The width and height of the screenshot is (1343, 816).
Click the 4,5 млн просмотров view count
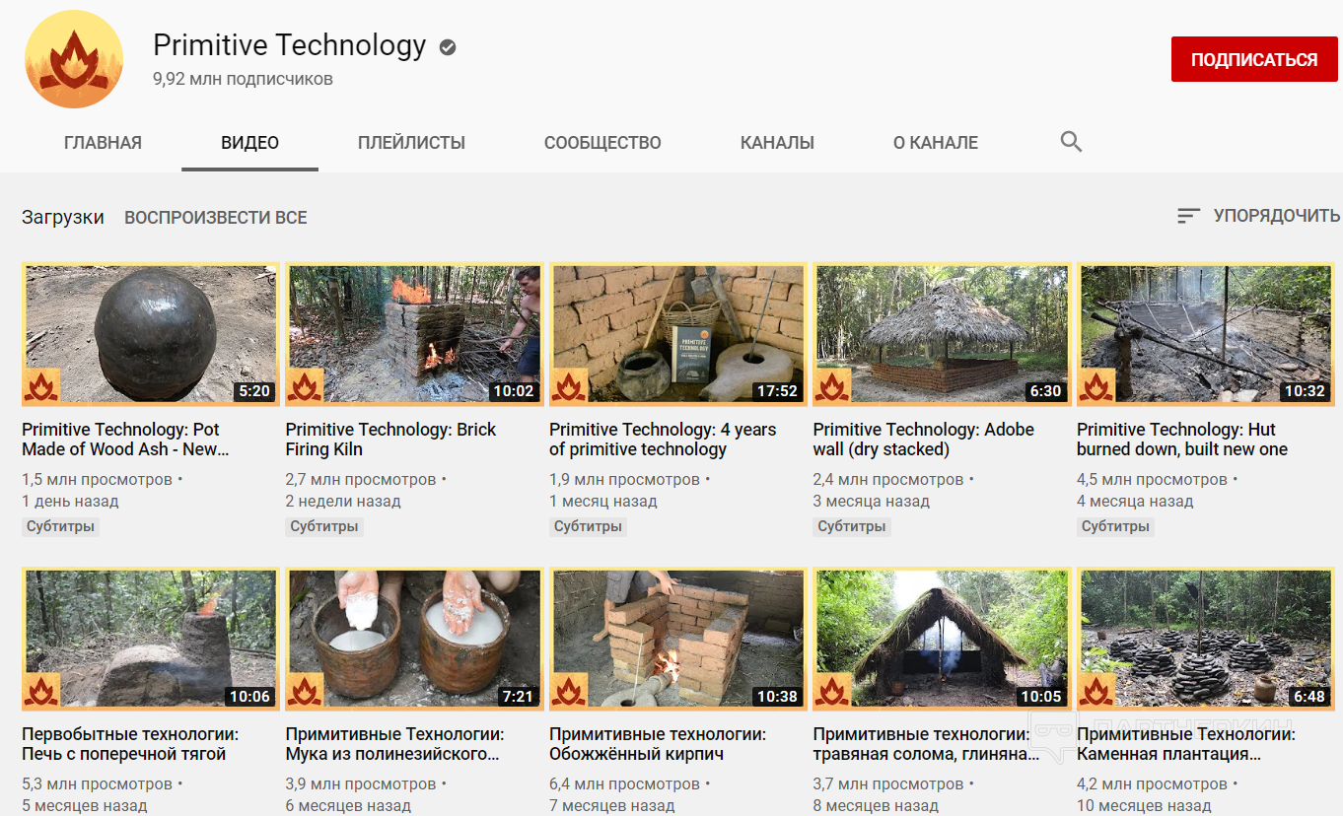coord(1152,480)
